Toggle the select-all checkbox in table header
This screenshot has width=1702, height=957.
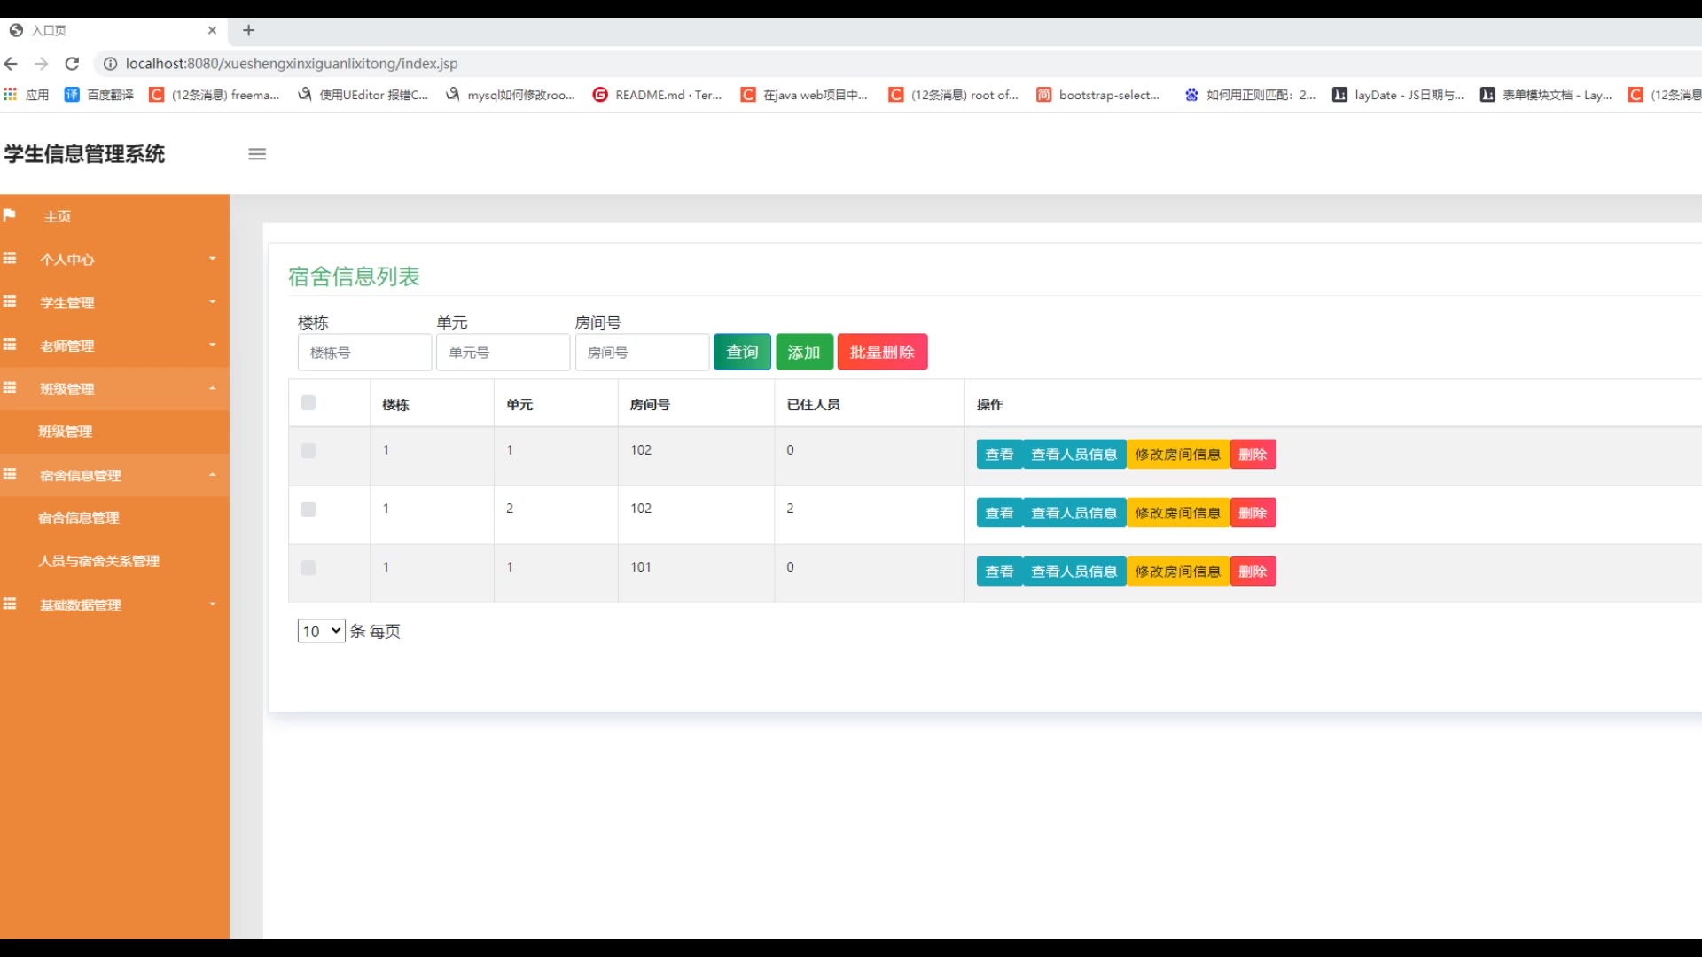pyautogui.click(x=308, y=403)
